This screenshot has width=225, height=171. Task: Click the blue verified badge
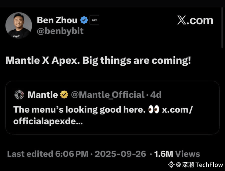[84, 20]
